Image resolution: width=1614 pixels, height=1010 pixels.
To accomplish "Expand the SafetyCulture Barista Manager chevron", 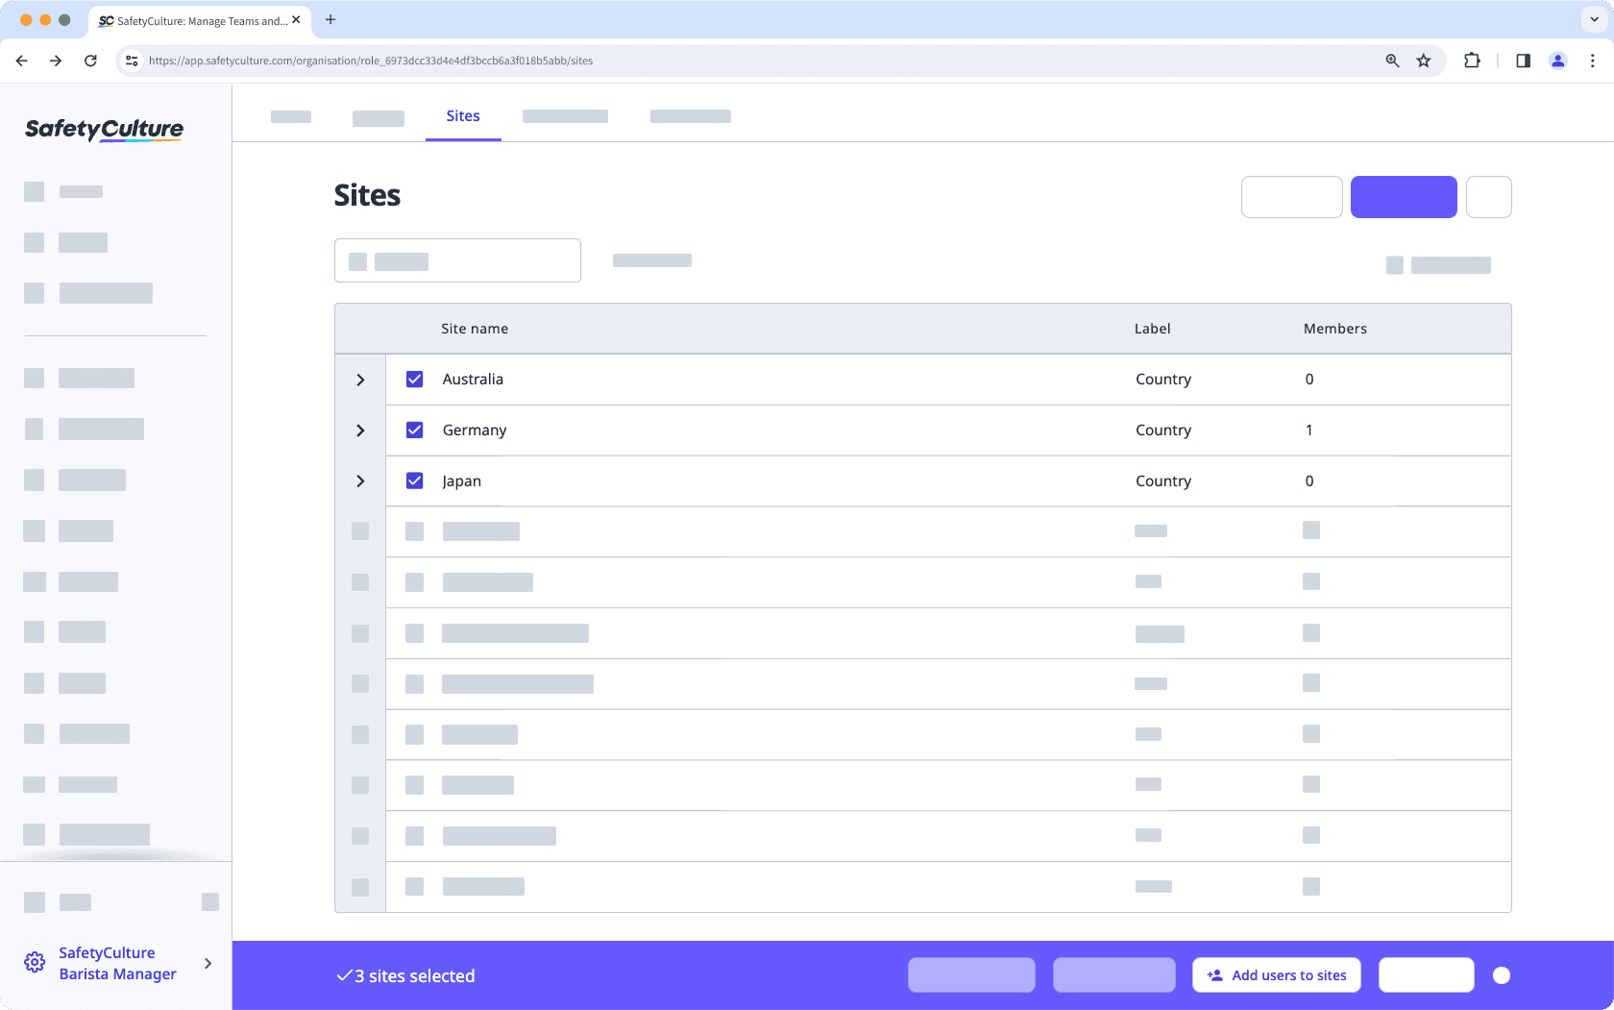I will tap(208, 963).
